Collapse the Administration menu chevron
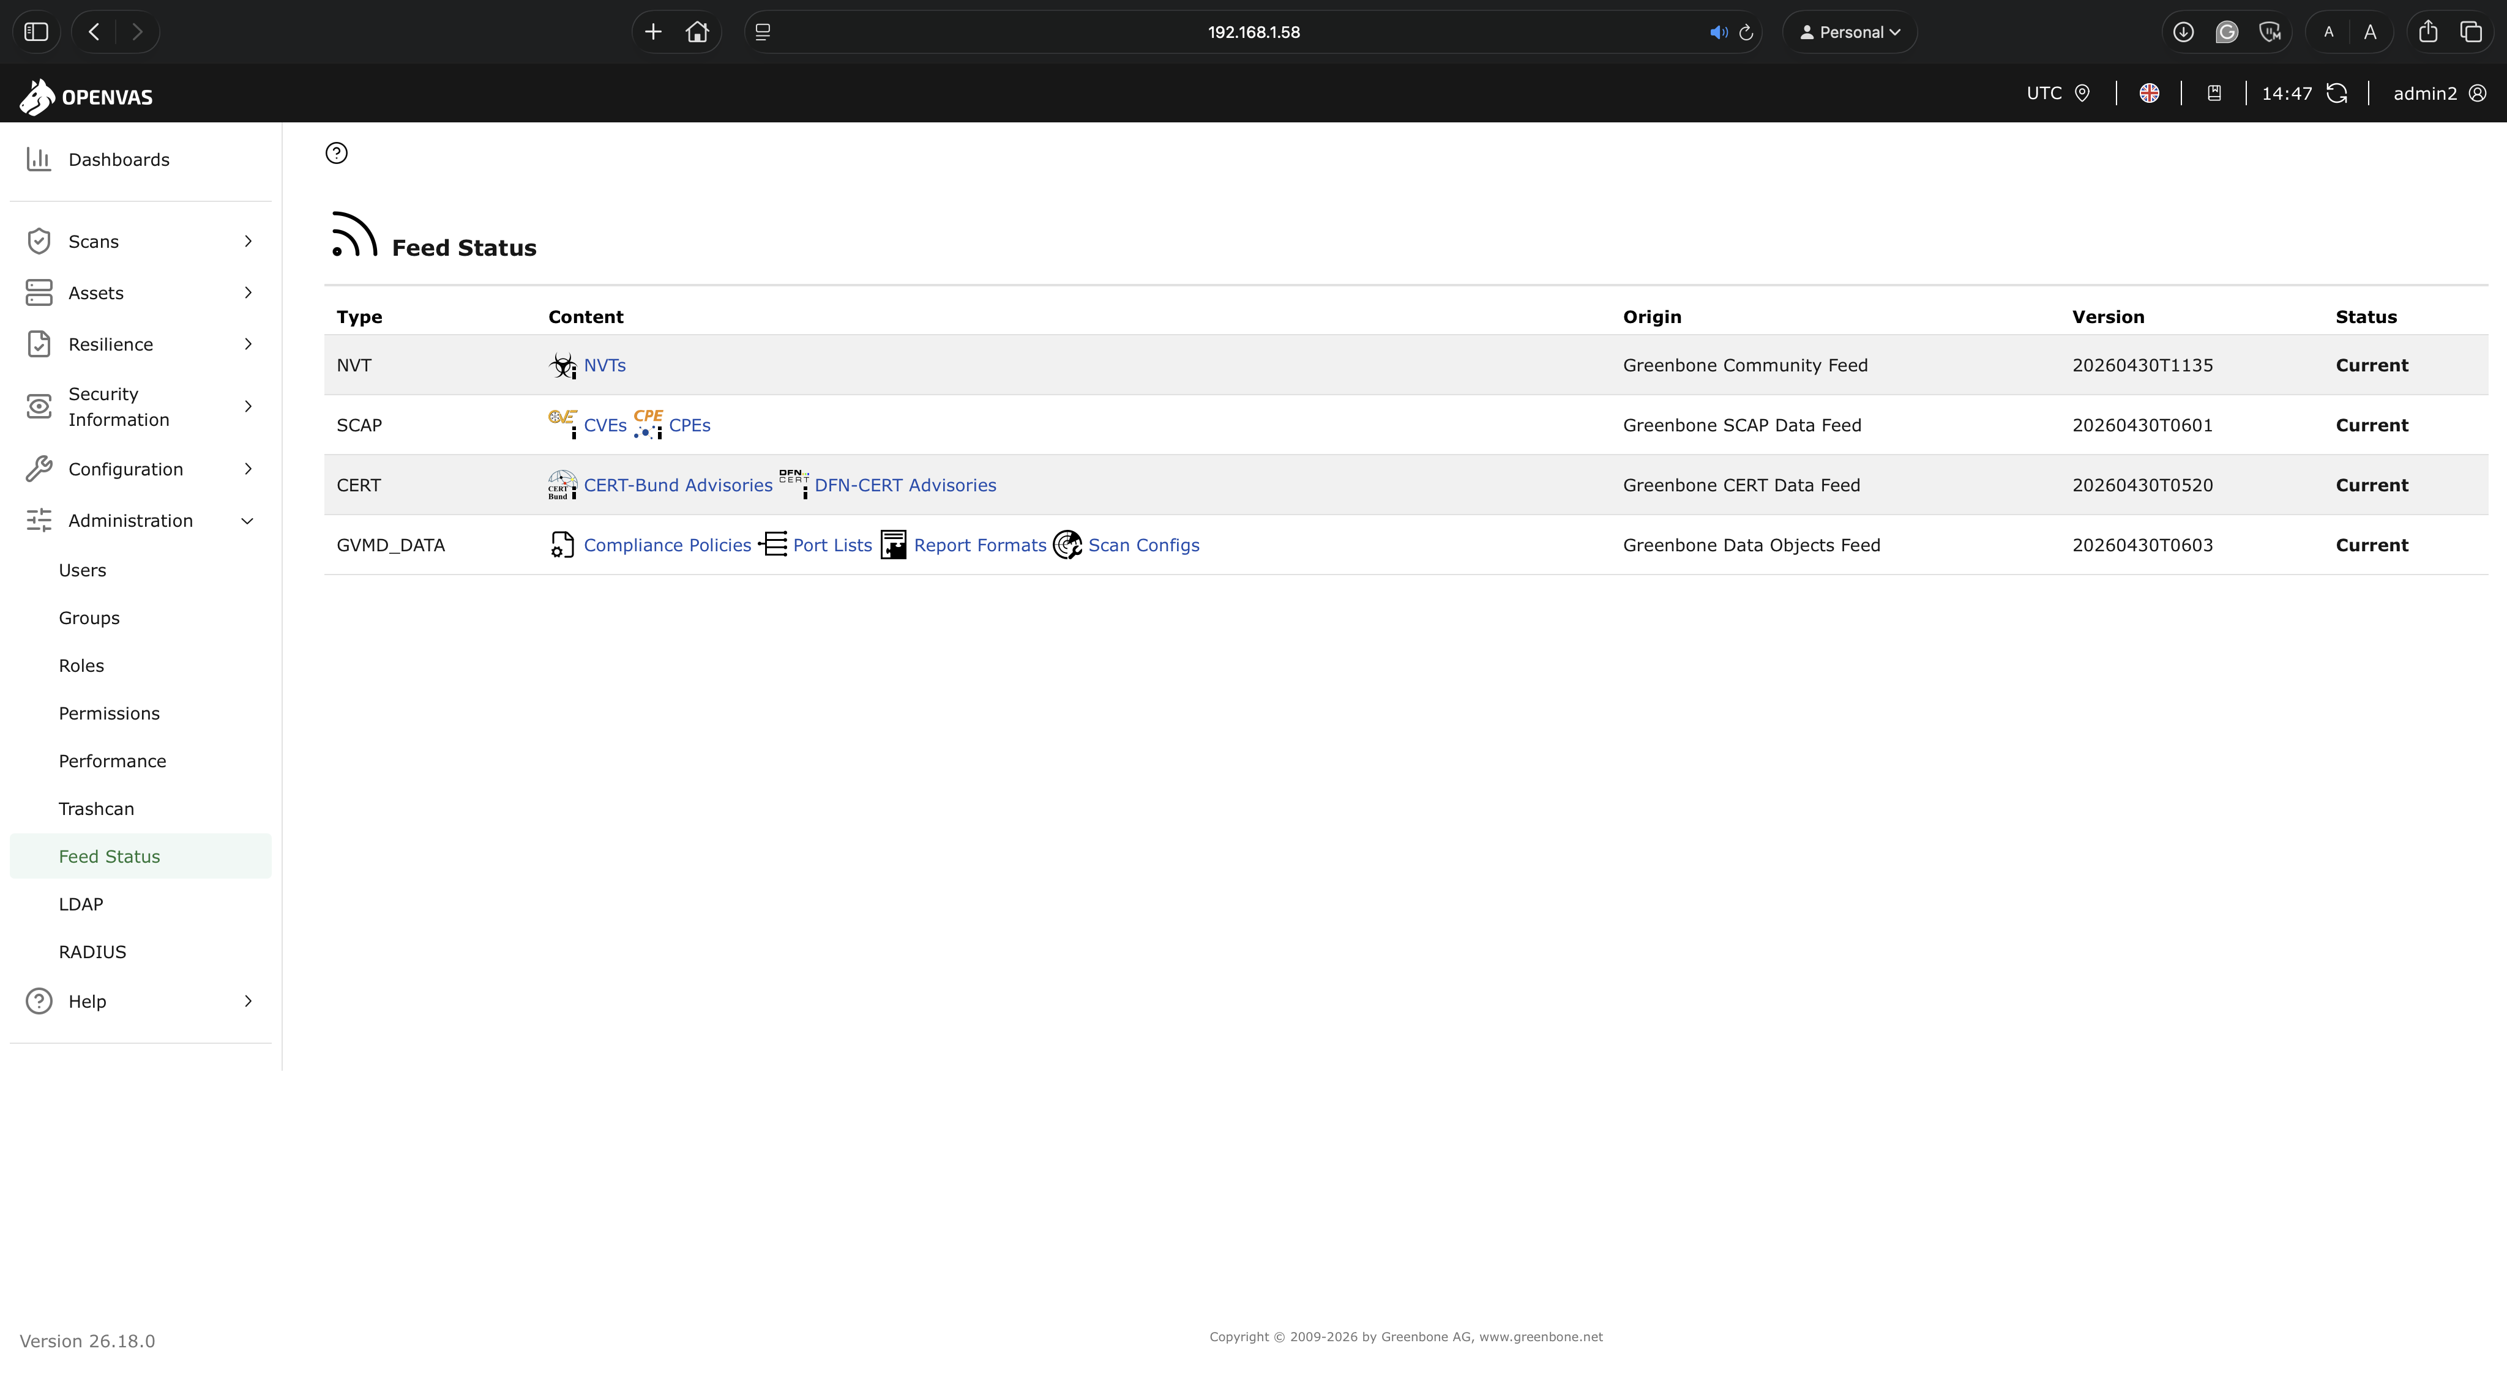The width and height of the screenshot is (2507, 1373). pos(247,521)
